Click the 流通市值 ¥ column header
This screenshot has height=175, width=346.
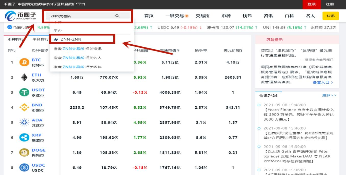(x=170, y=51)
